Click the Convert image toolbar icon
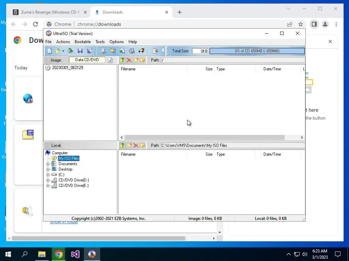This screenshot has height=261, width=349. click(122, 51)
